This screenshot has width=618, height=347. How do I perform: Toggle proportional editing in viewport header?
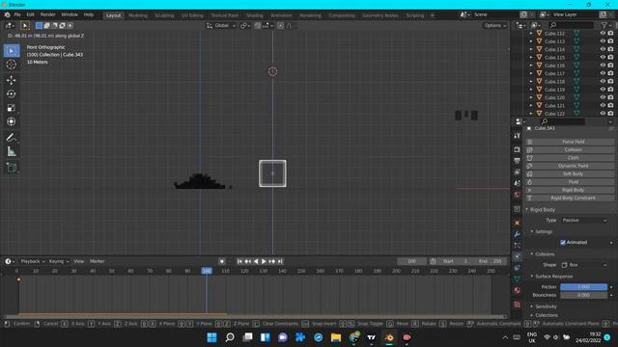[280, 26]
